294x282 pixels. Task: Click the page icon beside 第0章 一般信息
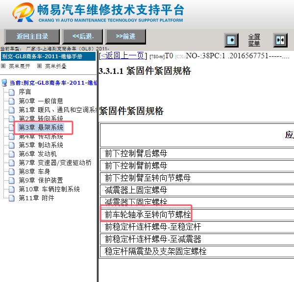[12, 101]
